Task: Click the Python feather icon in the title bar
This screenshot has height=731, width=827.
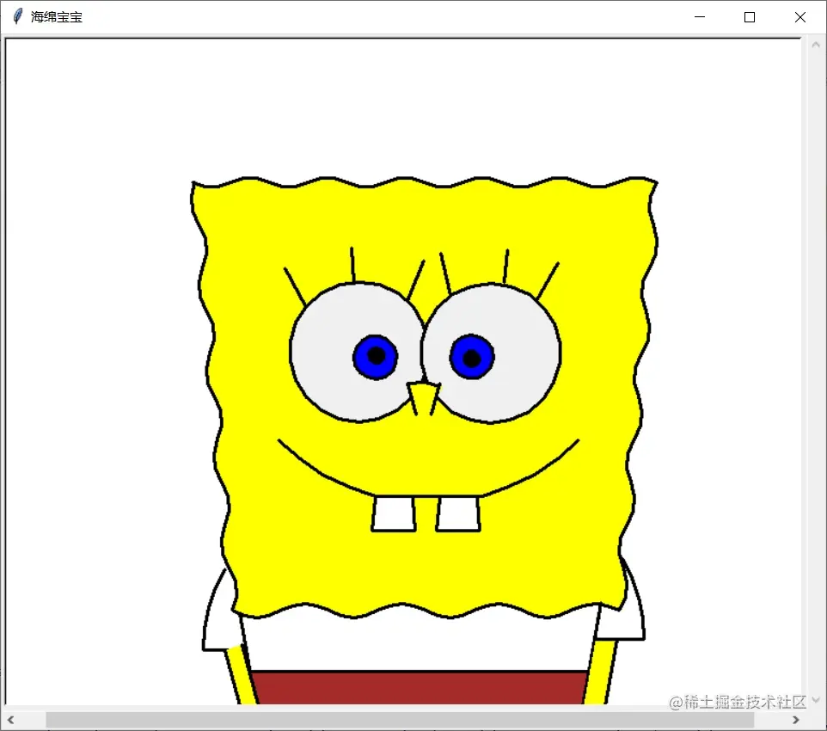Action: click(16, 15)
